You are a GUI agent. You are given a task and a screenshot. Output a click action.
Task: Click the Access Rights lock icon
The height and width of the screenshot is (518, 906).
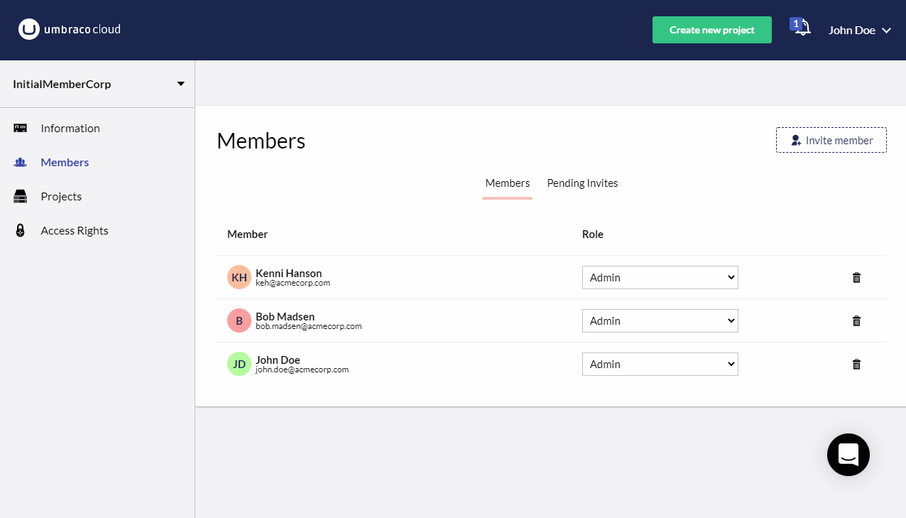tap(21, 230)
